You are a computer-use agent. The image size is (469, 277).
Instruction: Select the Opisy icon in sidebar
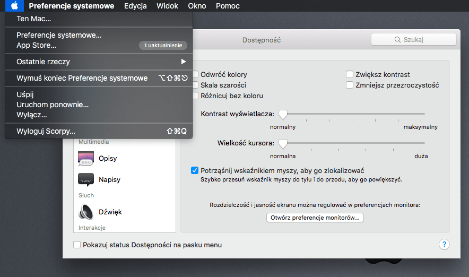point(86,158)
